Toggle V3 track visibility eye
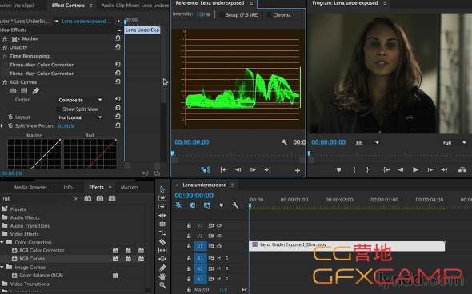Screen dimensions: 472x294 [219, 225]
